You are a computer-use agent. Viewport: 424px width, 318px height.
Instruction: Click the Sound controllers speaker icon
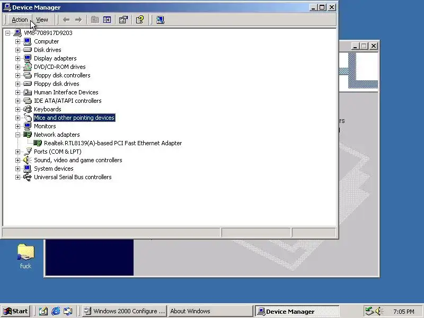point(28,160)
